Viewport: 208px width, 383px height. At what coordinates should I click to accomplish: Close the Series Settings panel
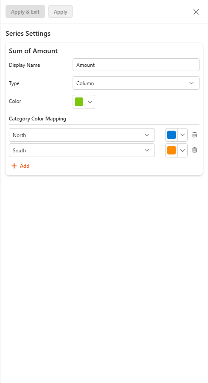click(196, 12)
